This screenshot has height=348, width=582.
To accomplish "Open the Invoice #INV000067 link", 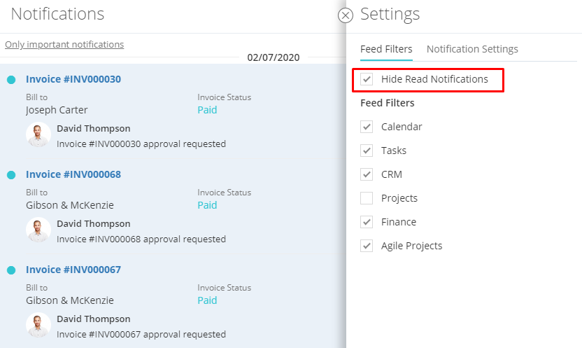I will click(x=73, y=270).
